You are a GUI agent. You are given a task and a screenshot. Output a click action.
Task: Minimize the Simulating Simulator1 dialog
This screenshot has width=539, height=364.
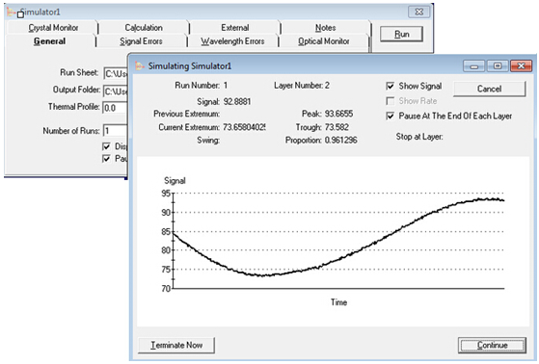coord(474,65)
